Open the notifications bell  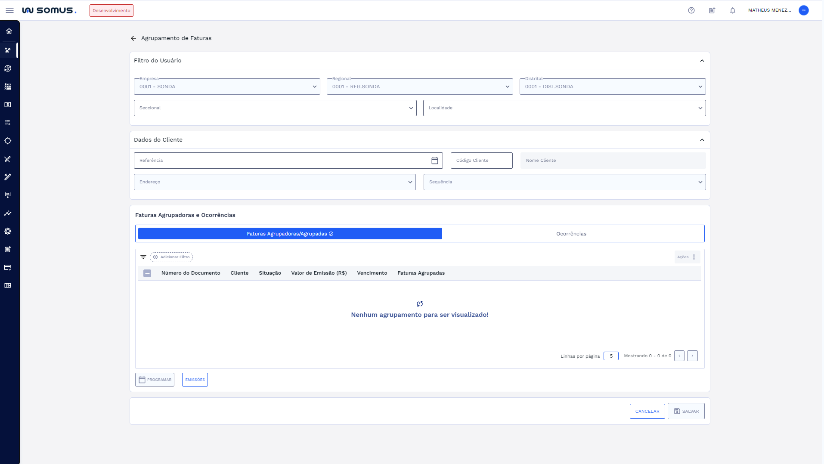(x=732, y=10)
